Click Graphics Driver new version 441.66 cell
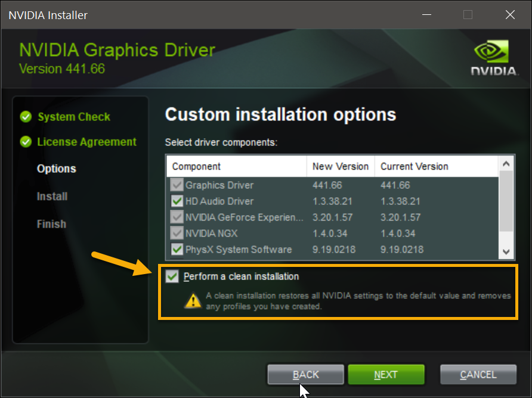The width and height of the screenshot is (532, 398). click(x=327, y=185)
